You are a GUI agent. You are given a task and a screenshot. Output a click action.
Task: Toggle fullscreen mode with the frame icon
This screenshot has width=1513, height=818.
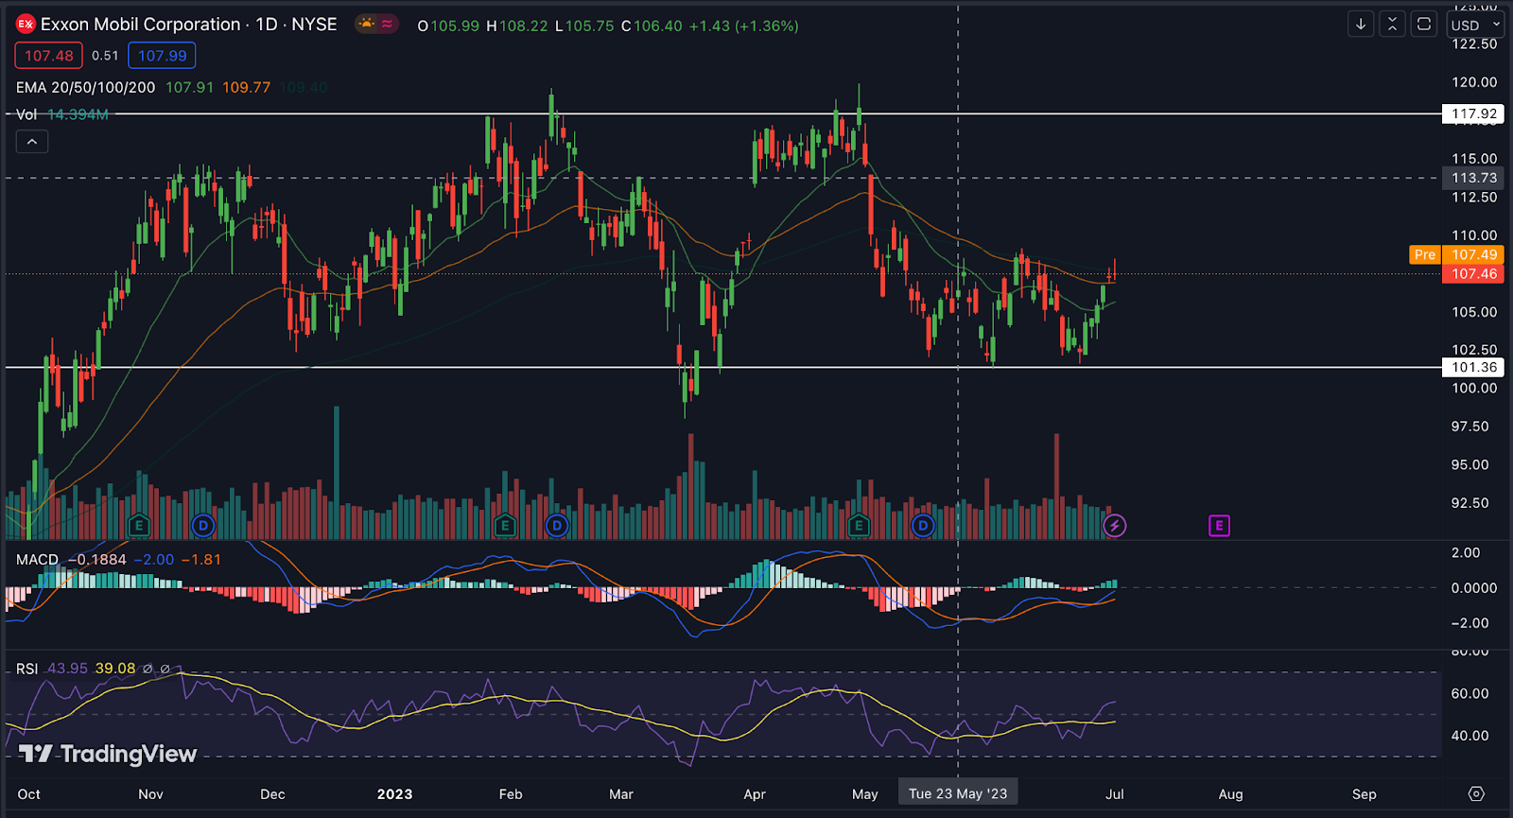click(x=1423, y=25)
